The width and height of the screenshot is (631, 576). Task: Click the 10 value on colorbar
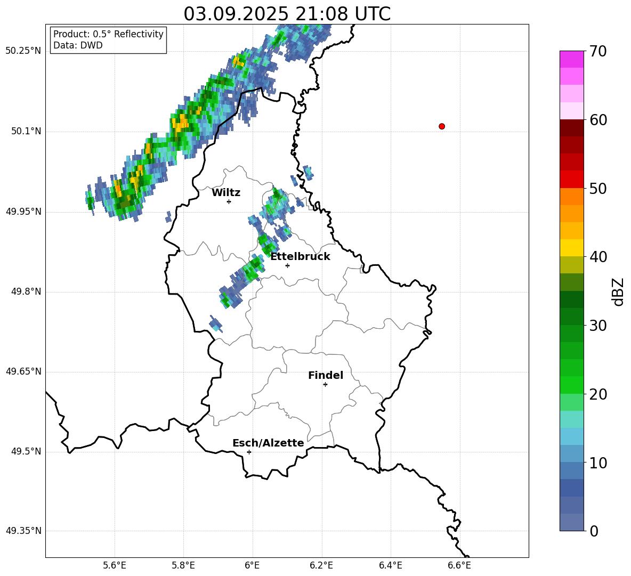coord(598,463)
